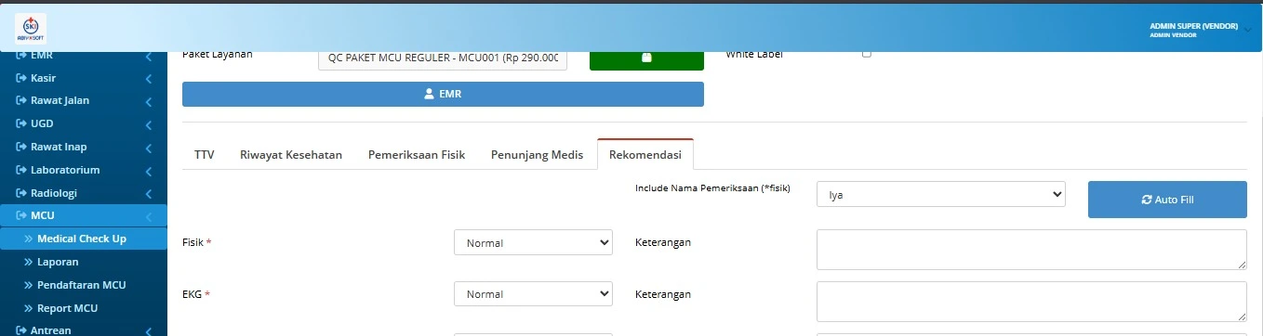This screenshot has width=1263, height=336.
Task: Open the Include Nama Pemeriksaan dropdown
Action: click(x=940, y=195)
